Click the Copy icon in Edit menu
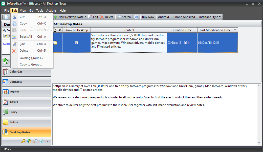263x152 pixels. [x=14, y=24]
